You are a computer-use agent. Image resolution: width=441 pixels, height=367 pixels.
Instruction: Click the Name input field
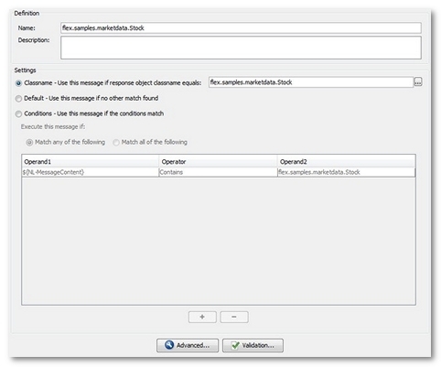(x=241, y=28)
